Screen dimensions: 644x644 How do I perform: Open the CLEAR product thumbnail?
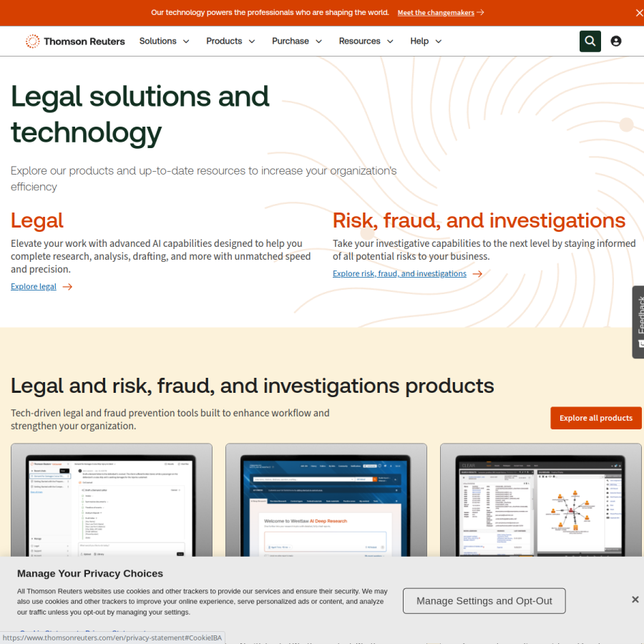point(540,500)
